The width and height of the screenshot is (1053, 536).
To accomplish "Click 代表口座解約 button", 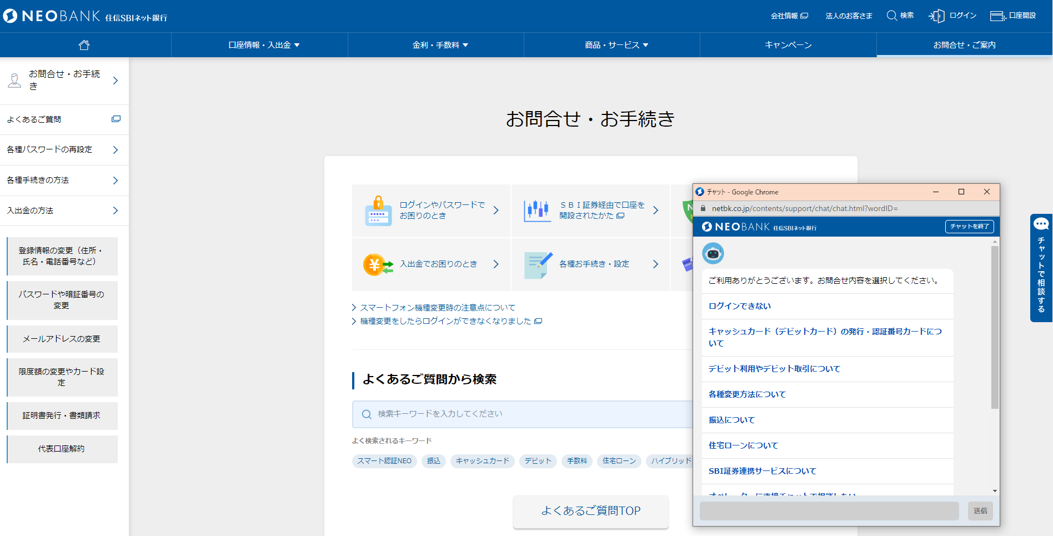I will point(62,449).
